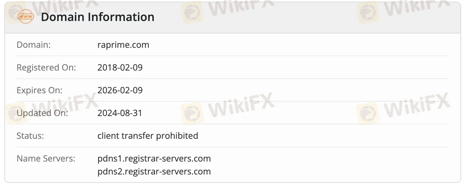Click the Domain Information heading
Screen dimensions: 466x186
(98, 17)
